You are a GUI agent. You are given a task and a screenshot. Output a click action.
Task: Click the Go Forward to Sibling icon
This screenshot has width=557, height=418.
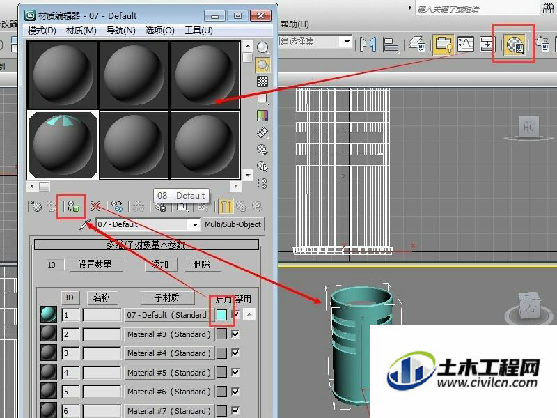257,206
